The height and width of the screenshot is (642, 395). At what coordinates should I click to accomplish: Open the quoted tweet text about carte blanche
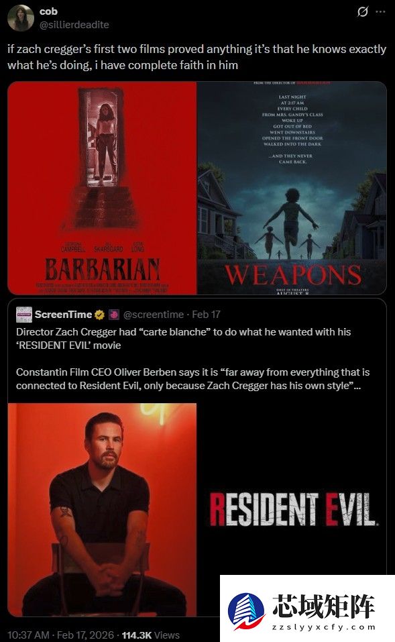(192, 359)
